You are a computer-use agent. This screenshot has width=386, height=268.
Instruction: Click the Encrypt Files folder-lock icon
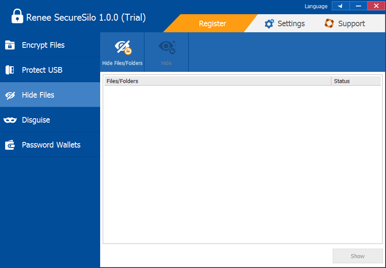[x=10, y=45]
